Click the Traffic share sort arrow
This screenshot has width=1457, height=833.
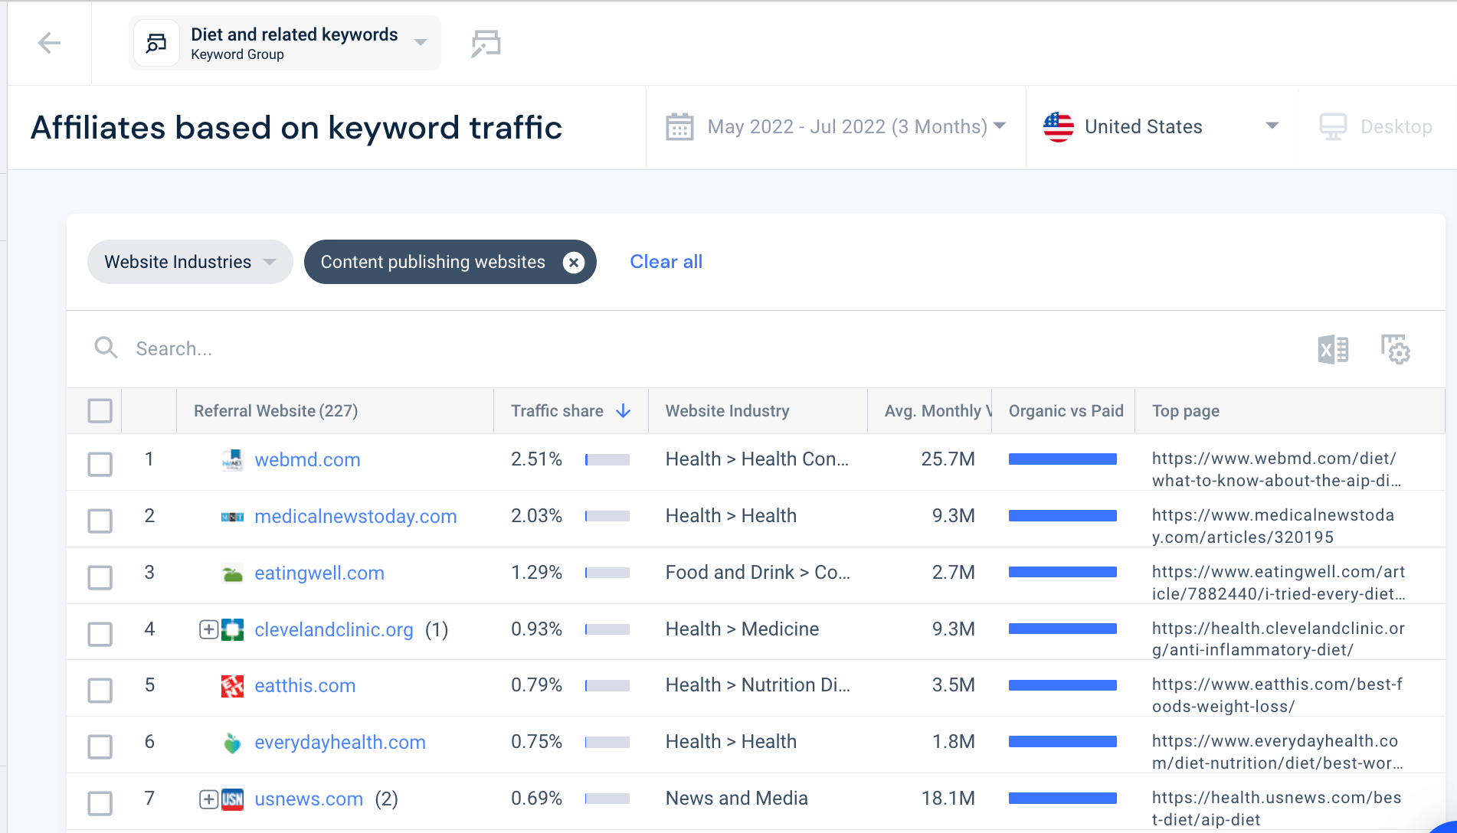(x=622, y=410)
